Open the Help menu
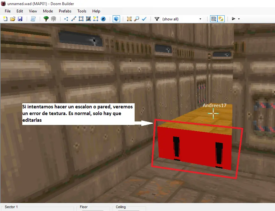 point(96,11)
